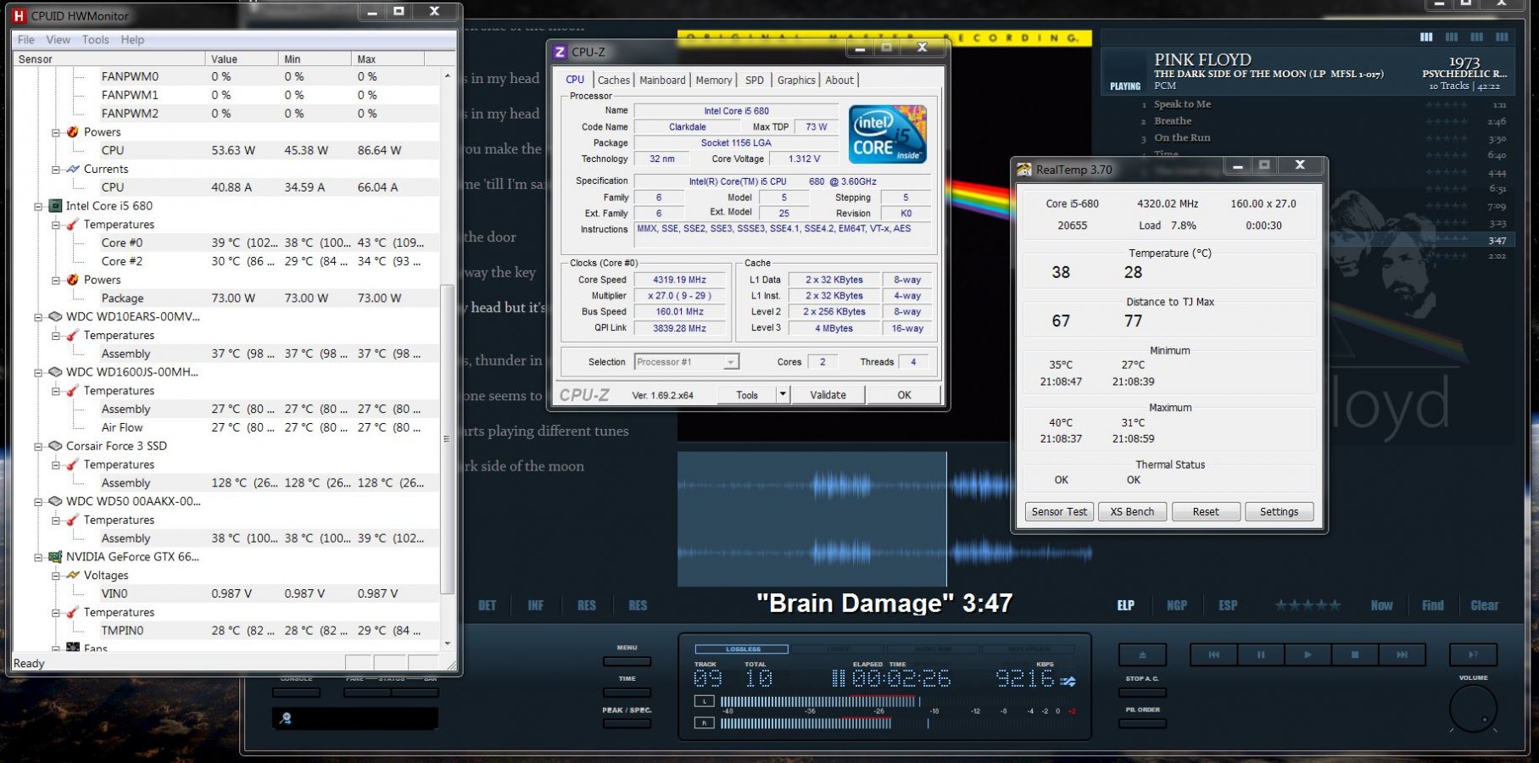The width and height of the screenshot is (1539, 763).
Task: Collapse the Corsair Force 3 SSD node
Action: pos(38,446)
